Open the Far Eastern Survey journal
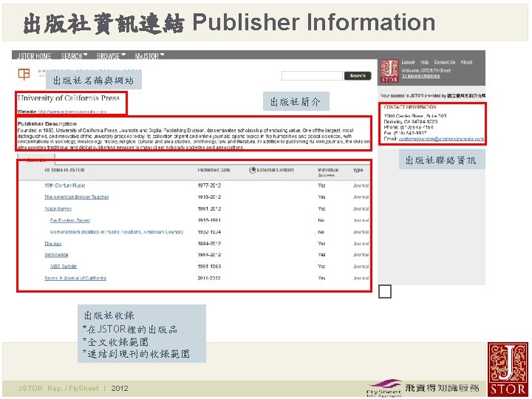532x399 pixels. pos(70,220)
